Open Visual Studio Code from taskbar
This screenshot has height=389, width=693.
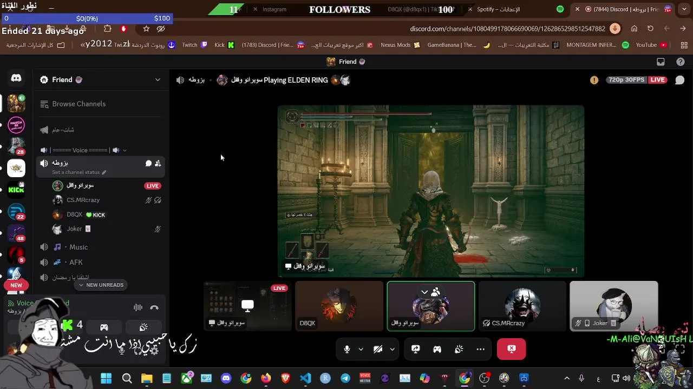point(305,378)
